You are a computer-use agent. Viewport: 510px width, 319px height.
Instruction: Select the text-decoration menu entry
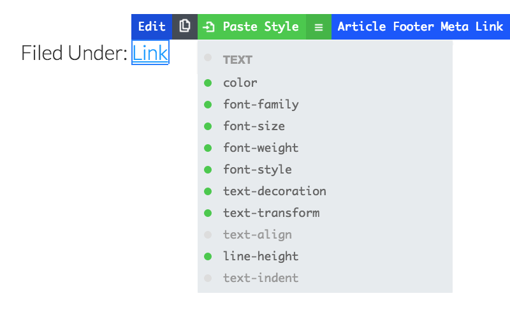(x=275, y=191)
